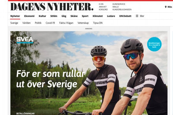Switch to the Ekonomi section

(x=29, y=16)
